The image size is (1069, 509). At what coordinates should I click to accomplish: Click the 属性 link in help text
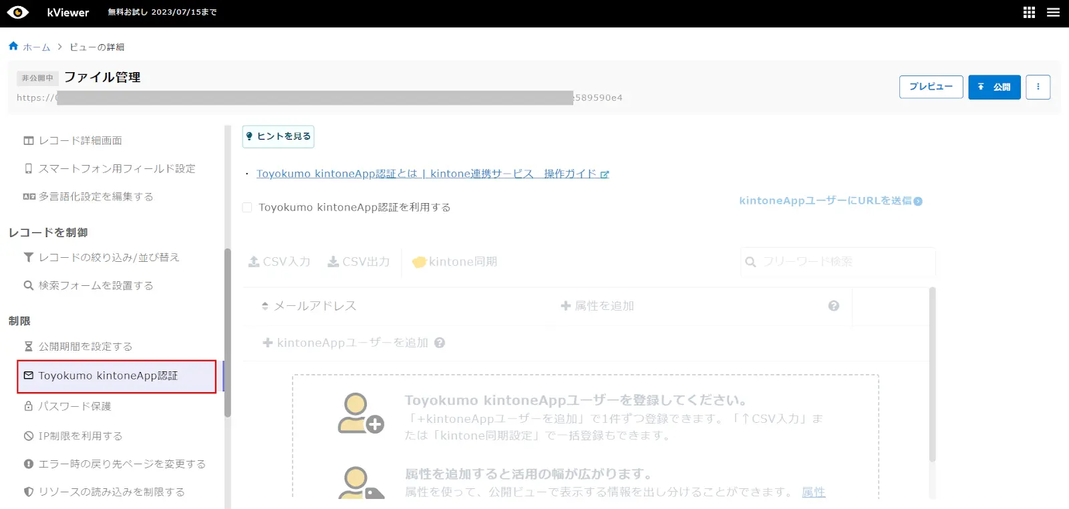coord(813,492)
